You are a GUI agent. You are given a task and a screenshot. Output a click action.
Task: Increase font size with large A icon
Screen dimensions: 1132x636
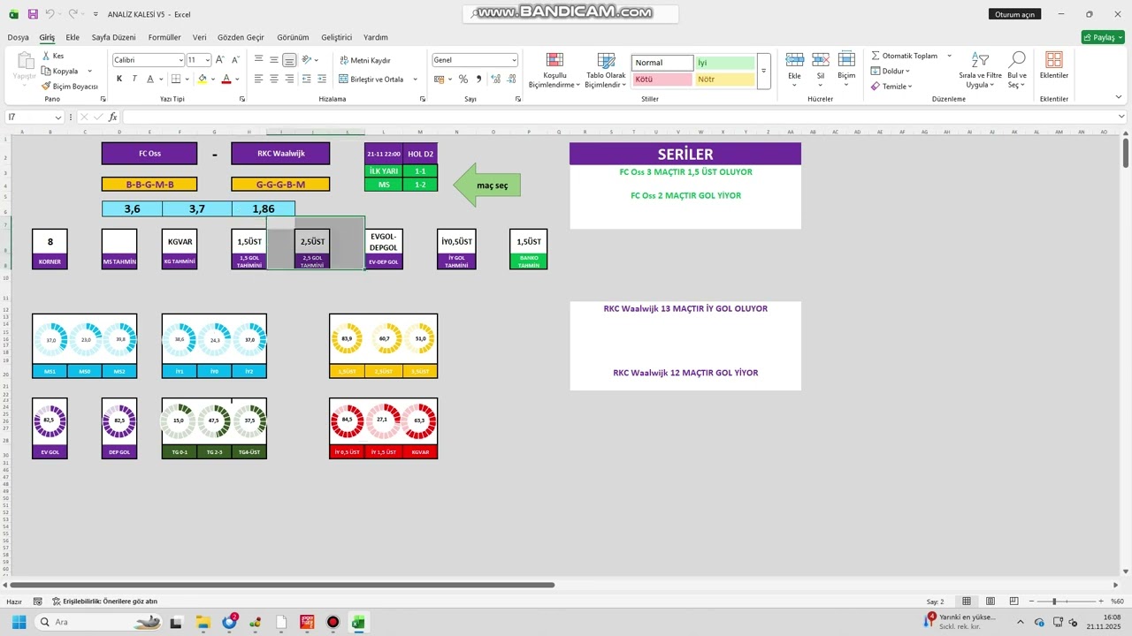coord(220,60)
